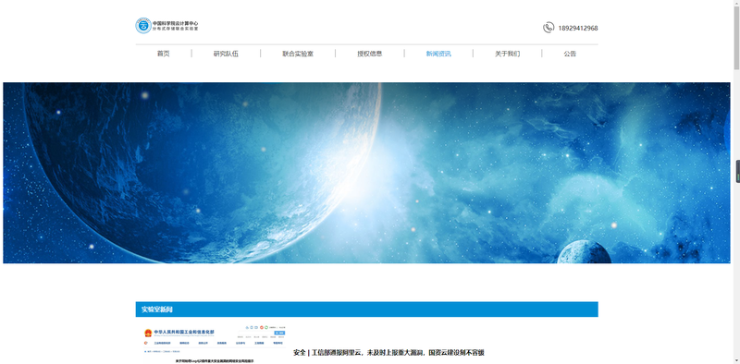
Task: Open the highlighted 新闻资讯 tab
Action: coord(438,54)
